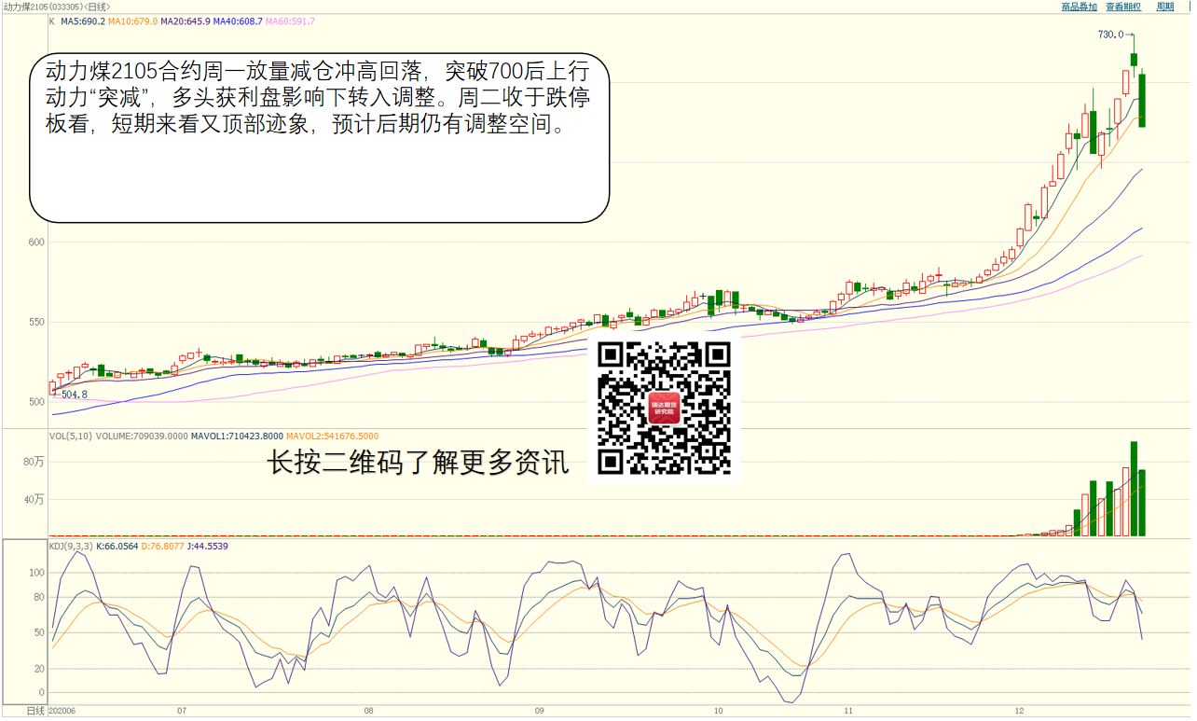
Task: Select the blue MA40:608.7 indicator label
Action: (x=239, y=21)
